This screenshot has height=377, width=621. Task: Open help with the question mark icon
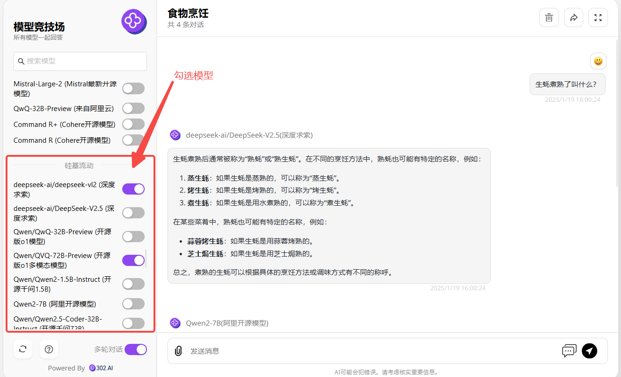point(49,349)
